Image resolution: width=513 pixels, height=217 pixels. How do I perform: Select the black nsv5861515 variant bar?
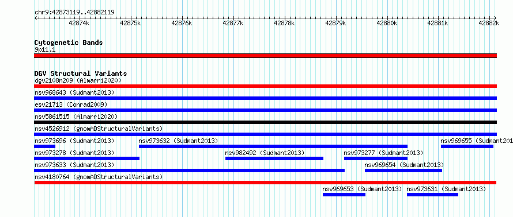pos(265,122)
